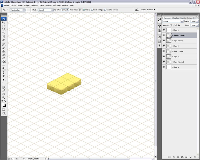Select the Type tool
200x160 pixels.
(x=3, y=76)
